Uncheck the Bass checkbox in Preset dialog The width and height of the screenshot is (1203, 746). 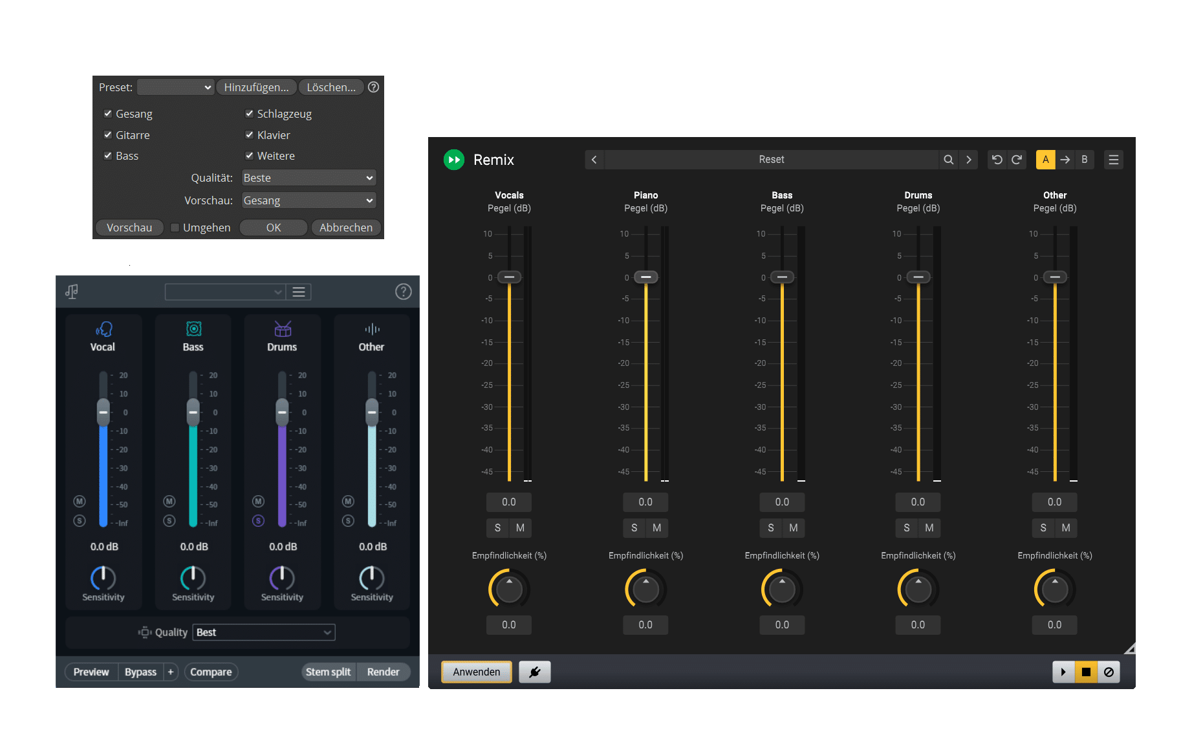pos(108,156)
